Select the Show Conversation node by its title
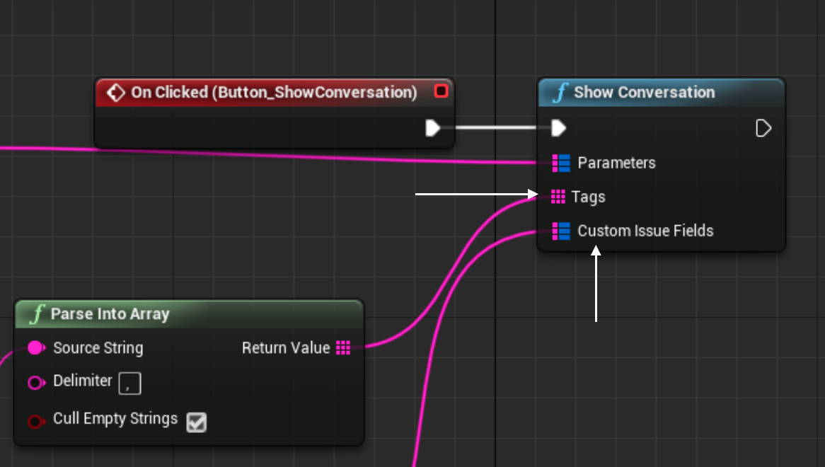The width and height of the screenshot is (825, 467). [x=644, y=93]
